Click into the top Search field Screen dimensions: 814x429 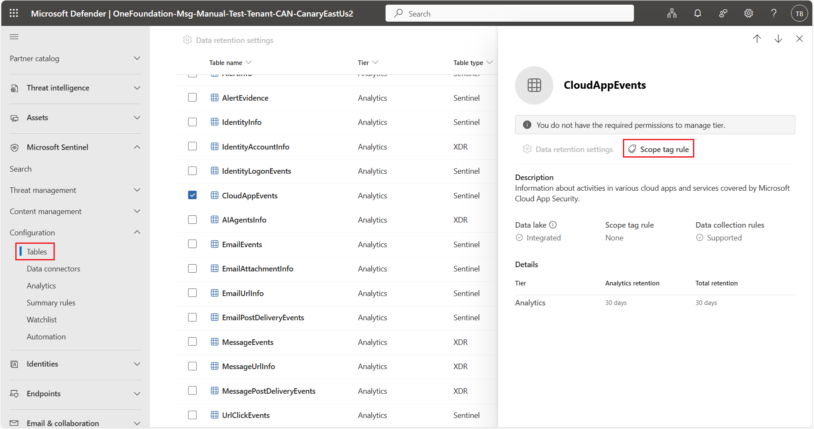(x=510, y=13)
